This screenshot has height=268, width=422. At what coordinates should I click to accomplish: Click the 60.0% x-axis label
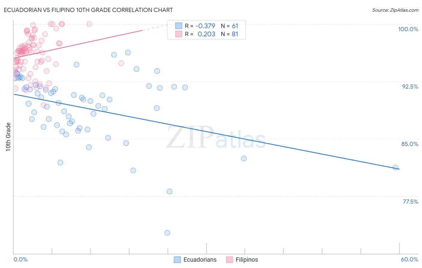click(409, 259)
